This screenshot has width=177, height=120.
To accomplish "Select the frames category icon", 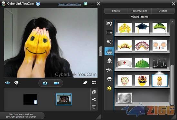I will (x=109, y=33).
